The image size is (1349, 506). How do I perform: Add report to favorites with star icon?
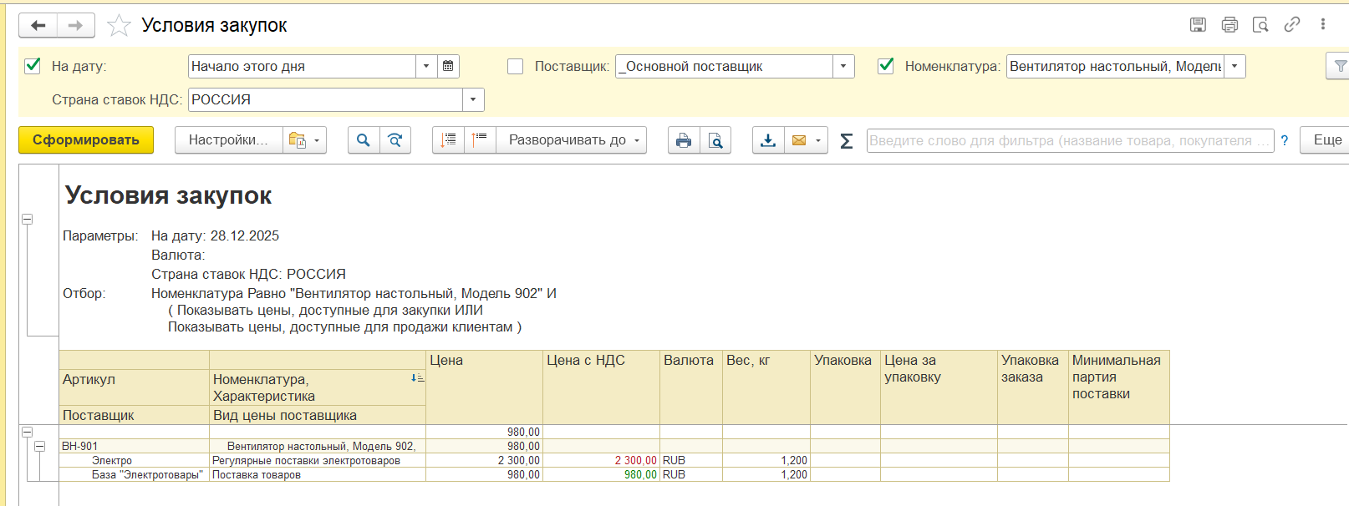pos(120,26)
